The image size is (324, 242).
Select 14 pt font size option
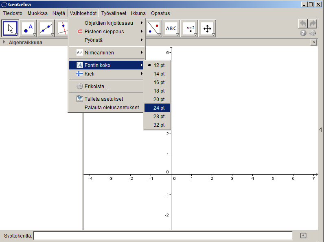[x=157, y=74]
